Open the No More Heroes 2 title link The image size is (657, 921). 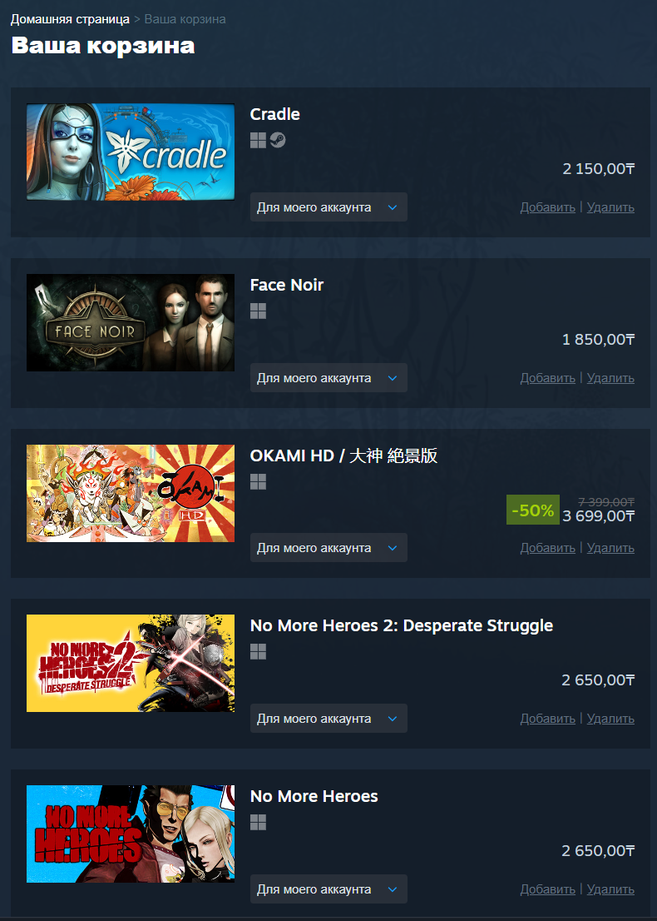coord(401,625)
